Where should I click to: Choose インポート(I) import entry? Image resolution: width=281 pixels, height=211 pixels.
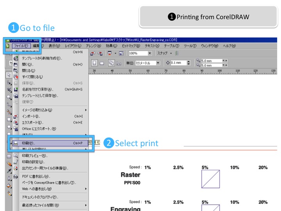50,116
